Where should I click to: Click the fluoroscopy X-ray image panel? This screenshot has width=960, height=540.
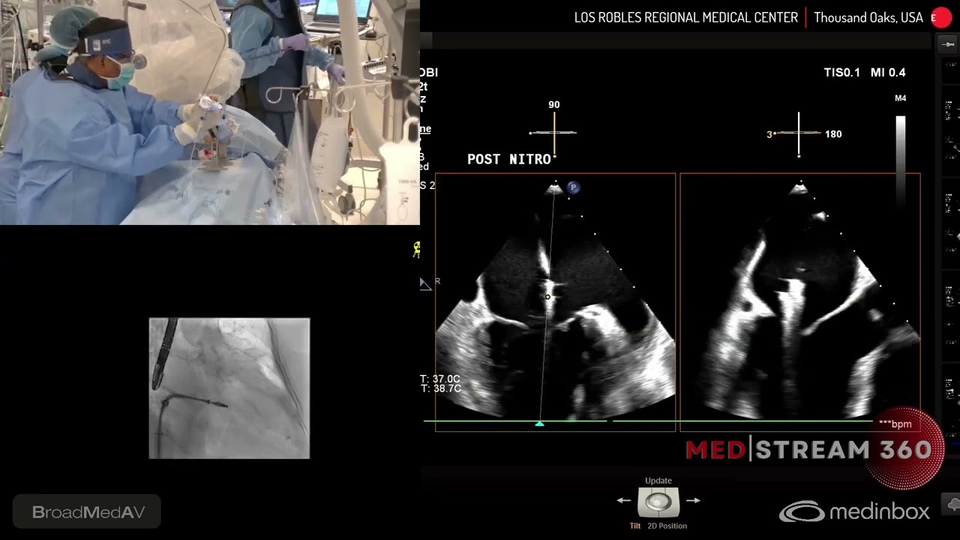click(x=229, y=388)
